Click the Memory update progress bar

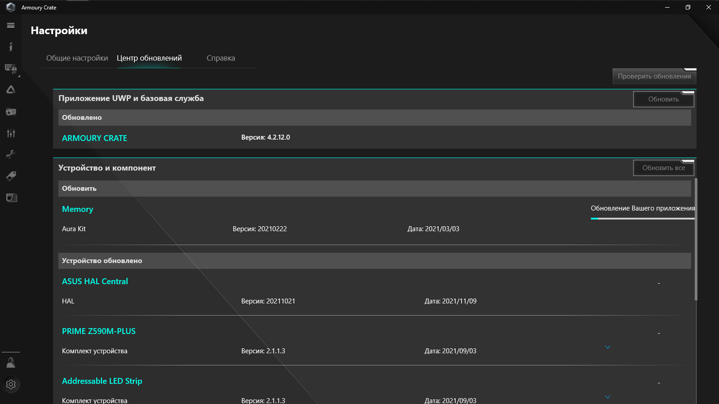coord(643,219)
